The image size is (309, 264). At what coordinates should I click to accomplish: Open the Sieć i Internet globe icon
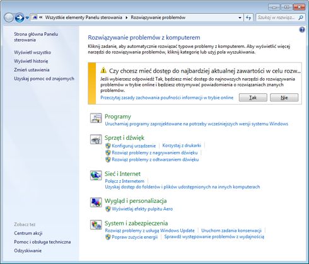click(x=96, y=175)
